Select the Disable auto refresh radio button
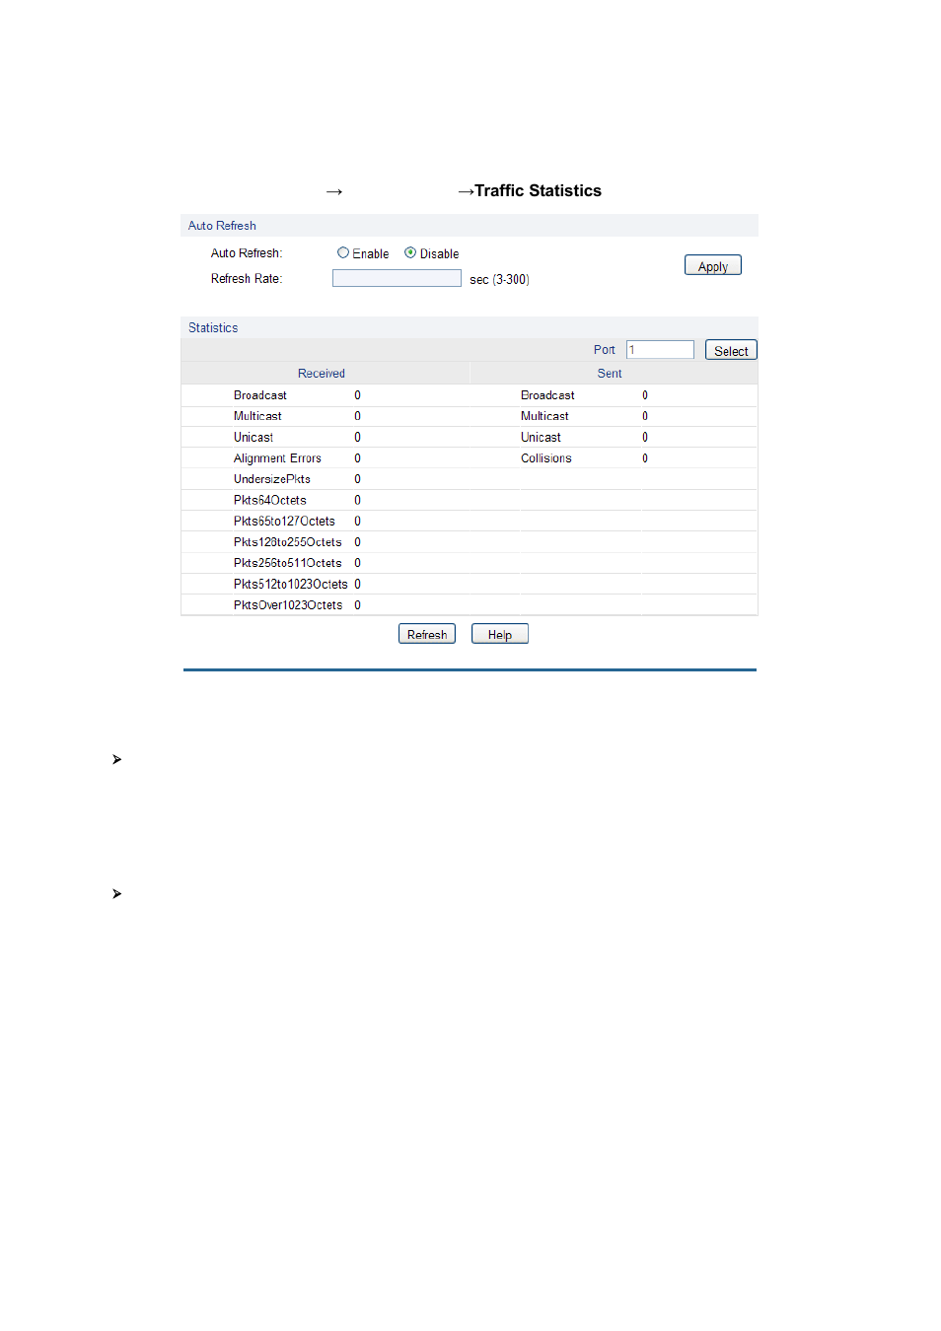Screen dimensions: 941x1331 point(410,252)
